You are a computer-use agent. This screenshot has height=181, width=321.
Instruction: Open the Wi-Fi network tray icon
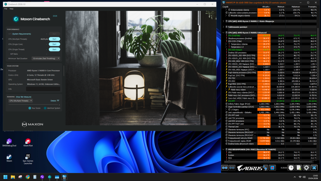pyautogui.click(x=300, y=177)
